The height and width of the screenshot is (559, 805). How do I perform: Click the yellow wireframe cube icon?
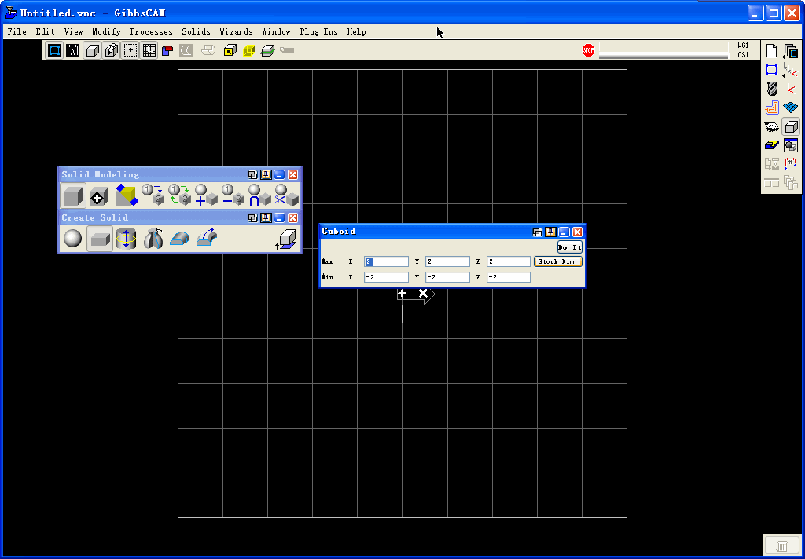[249, 51]
